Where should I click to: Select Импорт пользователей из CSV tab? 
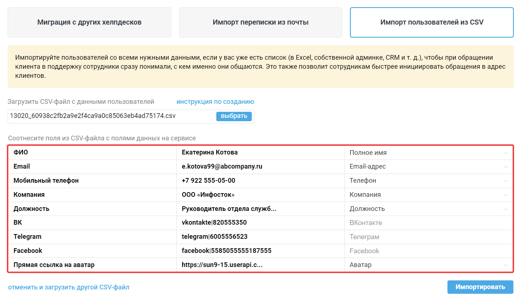[x=432, y=22]
